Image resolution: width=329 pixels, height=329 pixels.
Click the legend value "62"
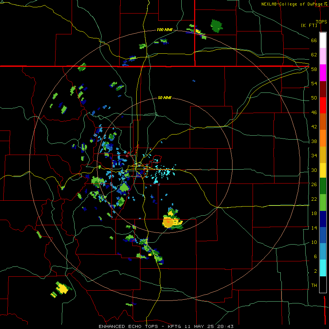(314, 55)
